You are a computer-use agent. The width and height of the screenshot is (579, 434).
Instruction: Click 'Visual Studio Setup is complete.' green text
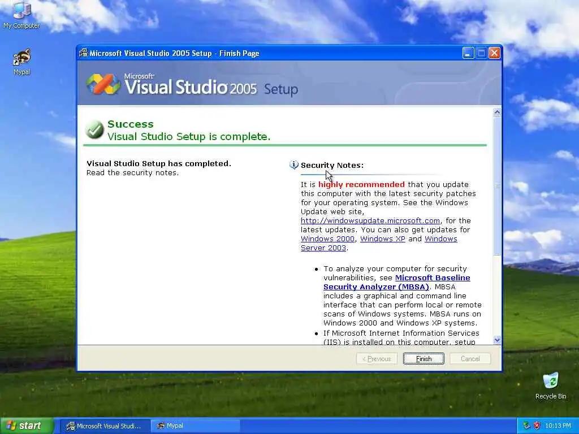tap(189, 137)
